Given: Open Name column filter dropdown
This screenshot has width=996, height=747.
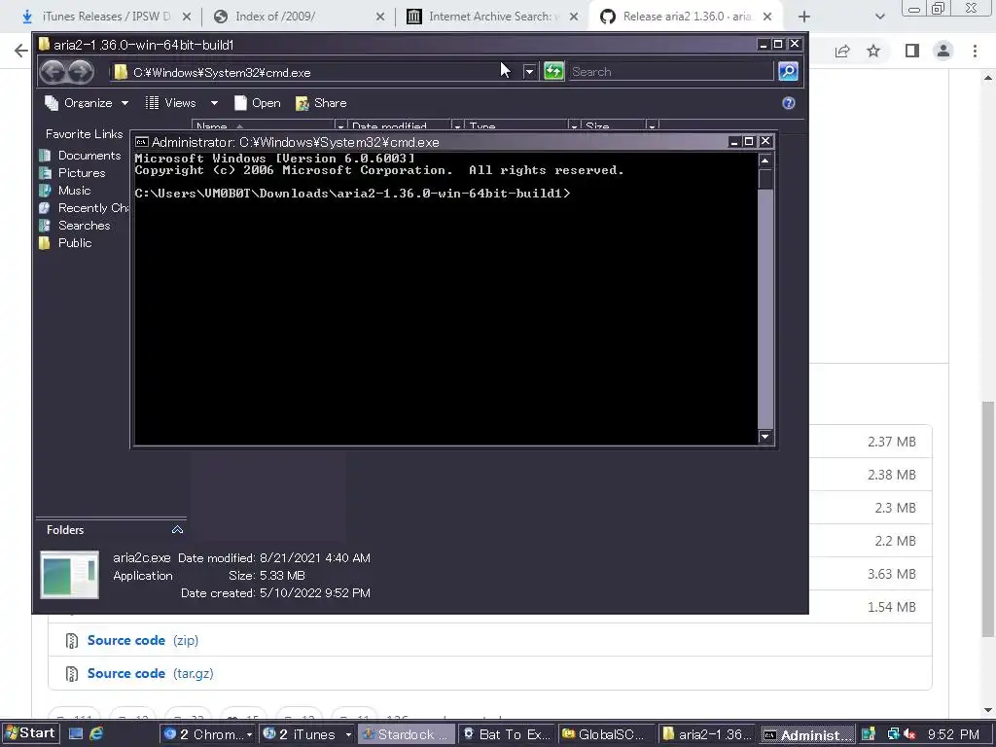Looking at the screenshot, I should click(341, 125).
